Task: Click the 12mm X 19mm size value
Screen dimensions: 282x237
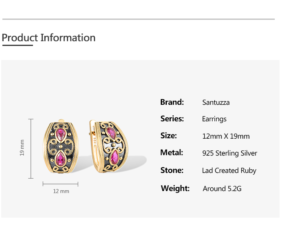Action: pos(226,136)
